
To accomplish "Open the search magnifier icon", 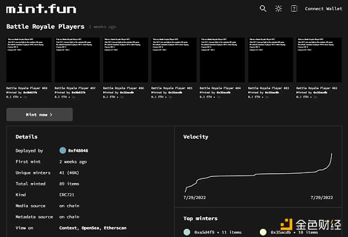I will pyautogui.click(x=263, y=9).
